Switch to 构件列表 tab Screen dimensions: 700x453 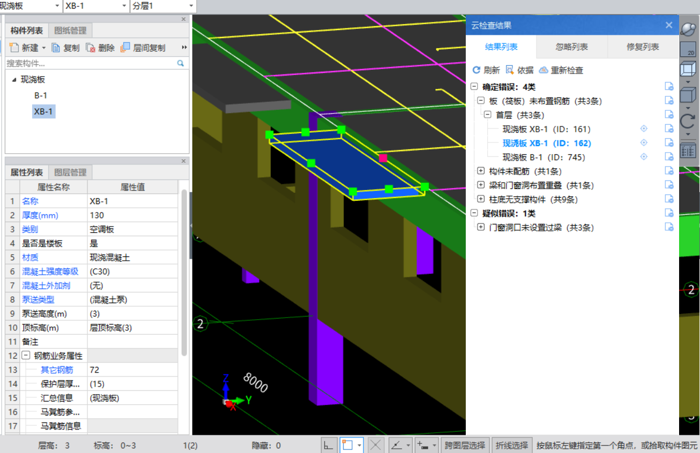coord(27,31)
